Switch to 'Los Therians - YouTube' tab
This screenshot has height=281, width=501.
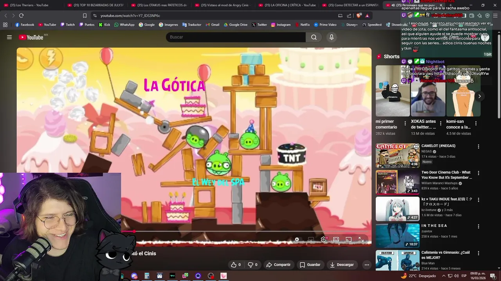(29, 5)
